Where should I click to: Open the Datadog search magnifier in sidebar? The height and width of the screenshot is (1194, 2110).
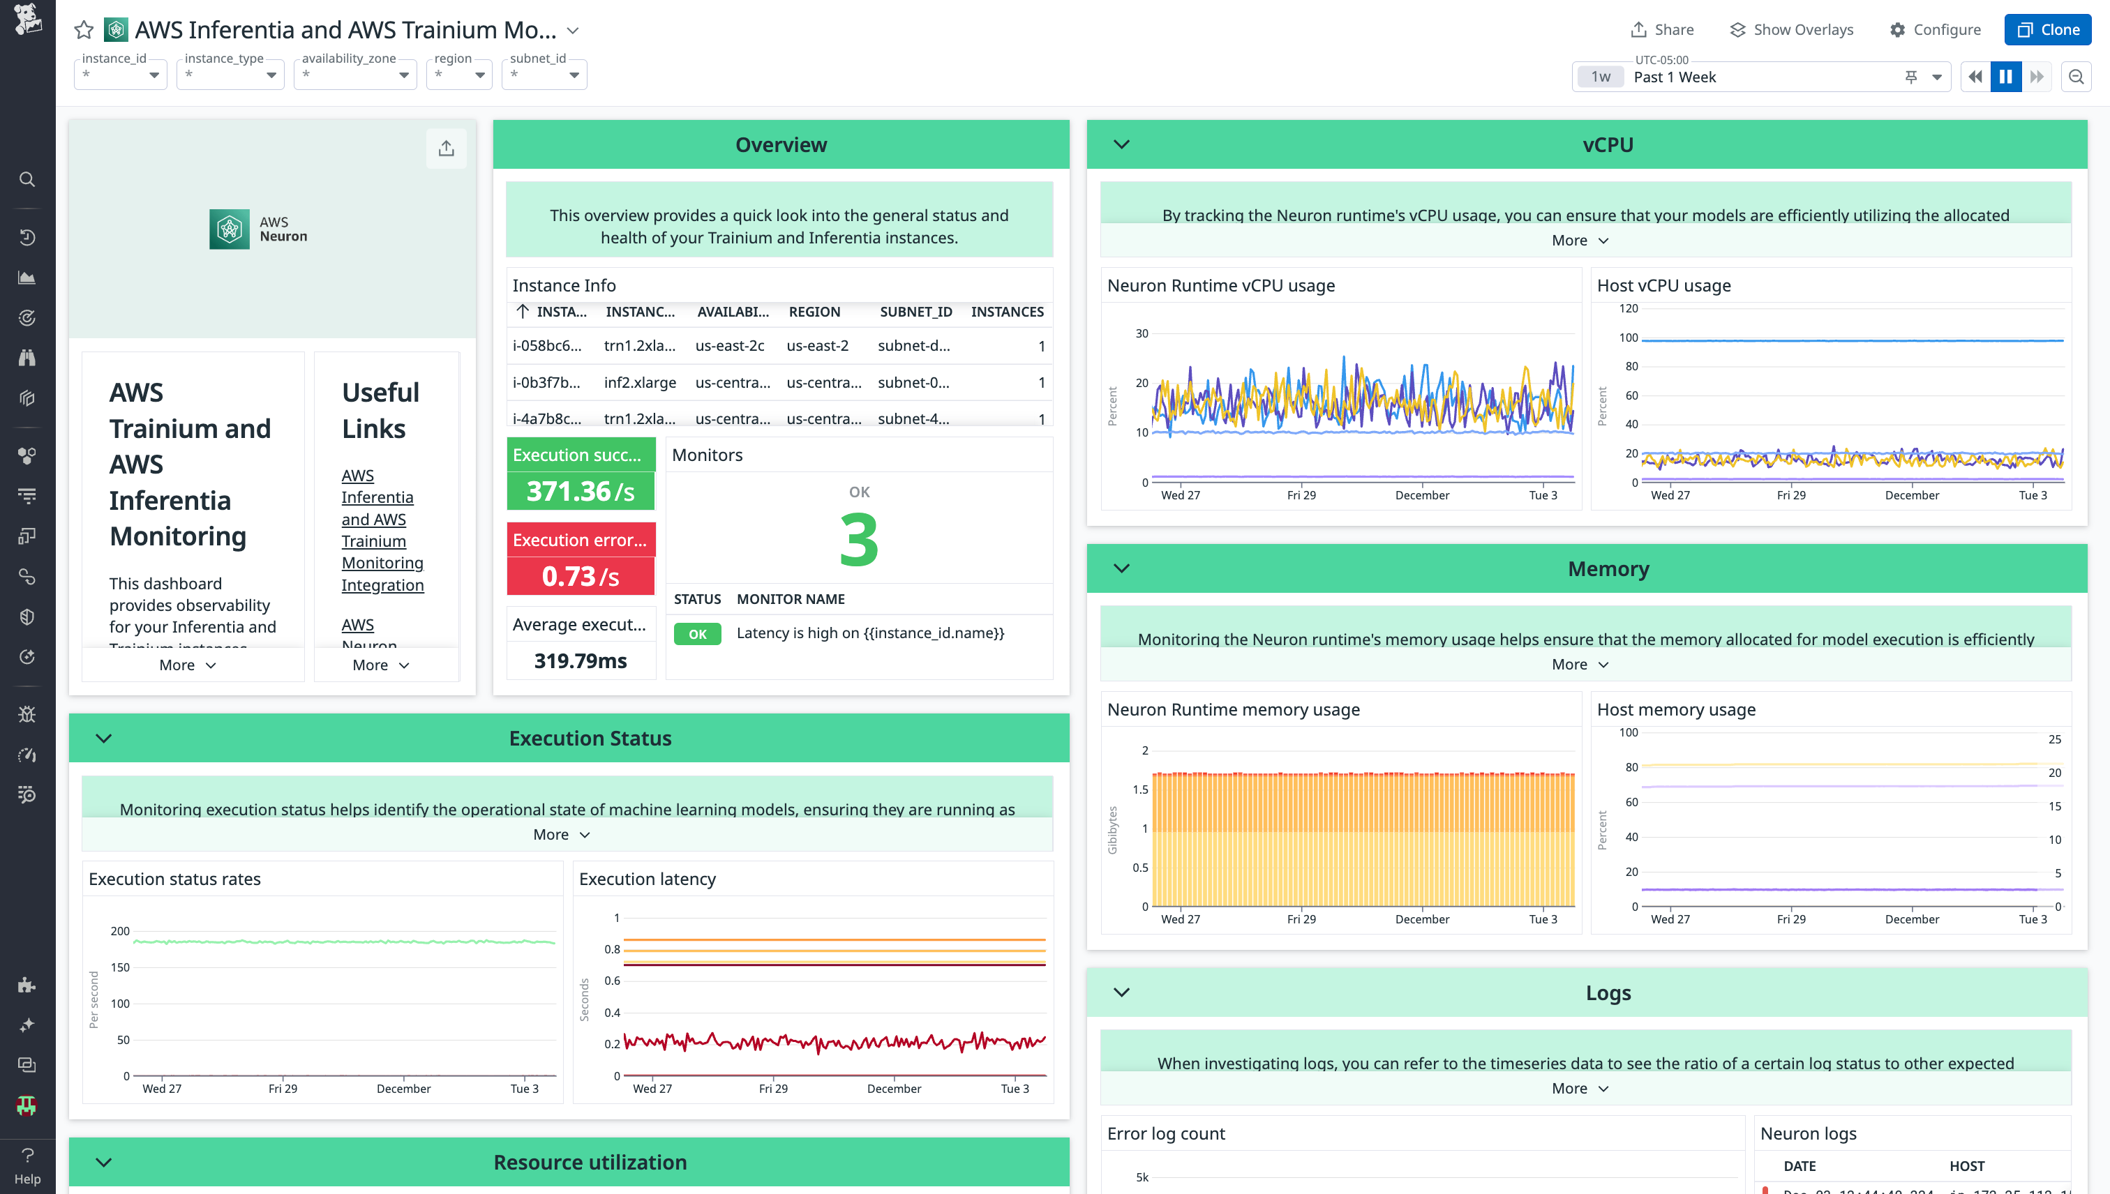27,179
